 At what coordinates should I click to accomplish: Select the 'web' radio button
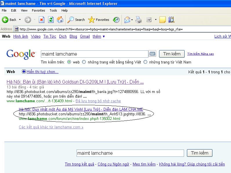click(x=69, y=62)
